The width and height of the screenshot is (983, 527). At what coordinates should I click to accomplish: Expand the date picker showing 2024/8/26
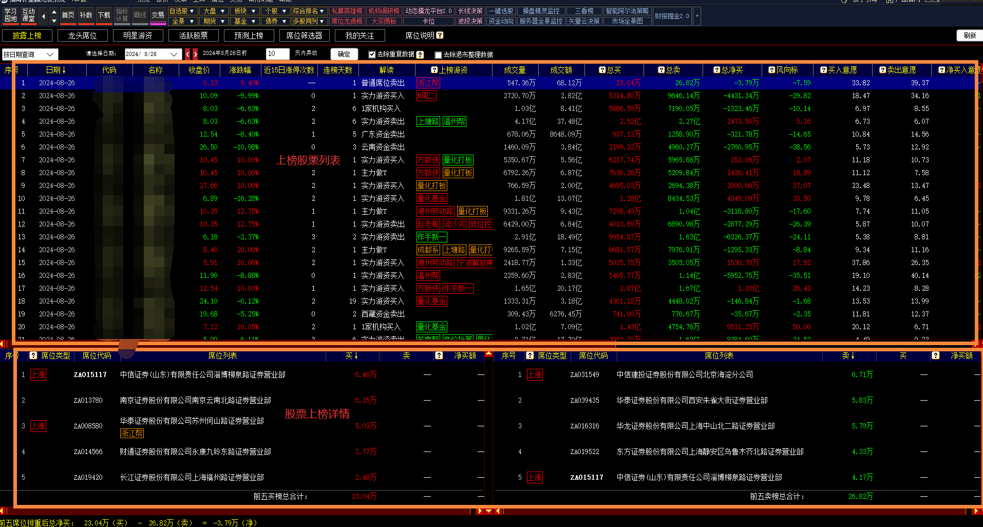coord(175,54)
